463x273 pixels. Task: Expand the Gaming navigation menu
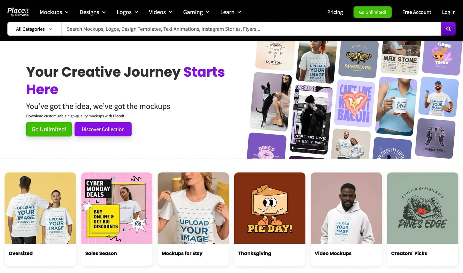coord(196,12)
